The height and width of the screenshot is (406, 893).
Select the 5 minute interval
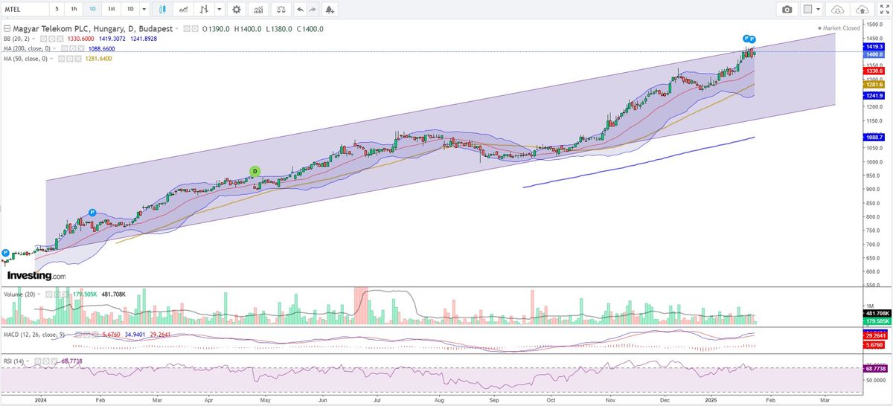tap(57, 10)
